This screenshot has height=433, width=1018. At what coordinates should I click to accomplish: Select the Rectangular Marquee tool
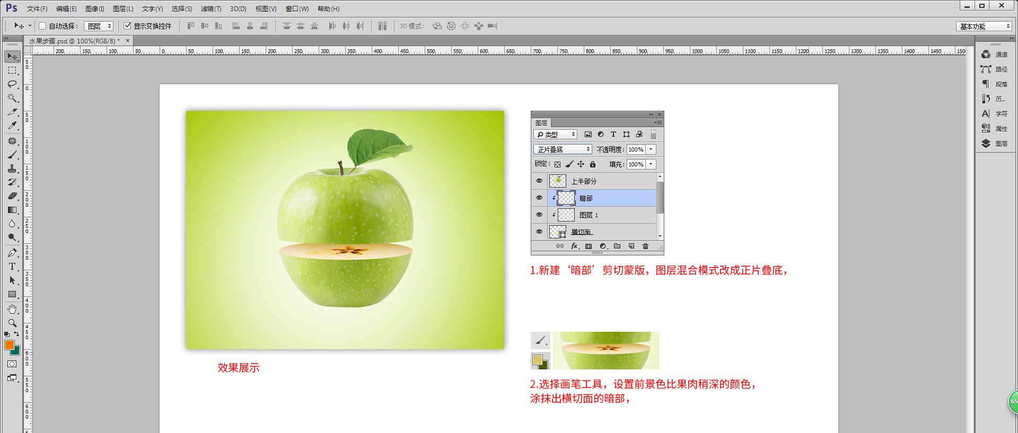[x=12, y=70]
